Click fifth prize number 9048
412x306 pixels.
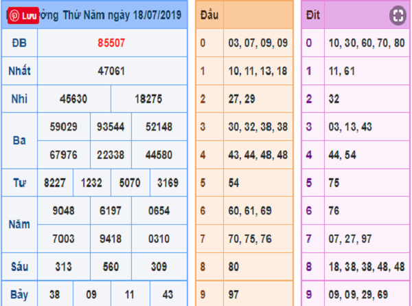(x=64, y=210)
